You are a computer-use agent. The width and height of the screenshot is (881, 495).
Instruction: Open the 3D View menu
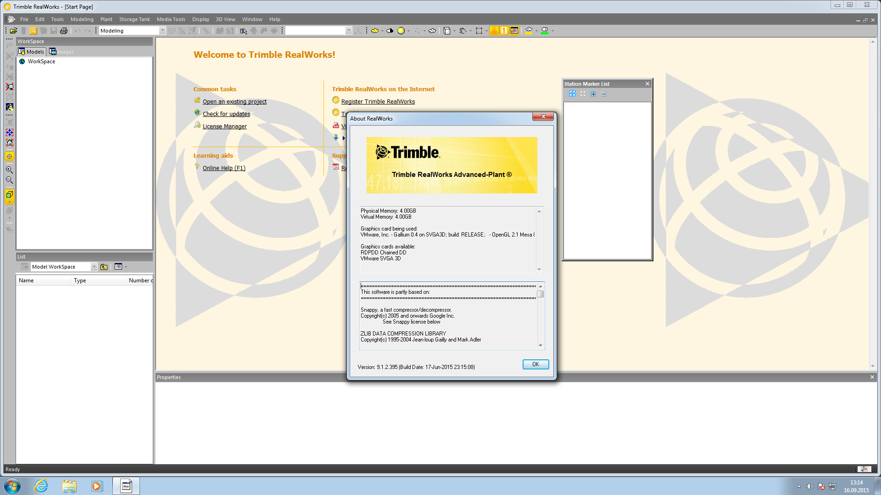coord(225,19)
